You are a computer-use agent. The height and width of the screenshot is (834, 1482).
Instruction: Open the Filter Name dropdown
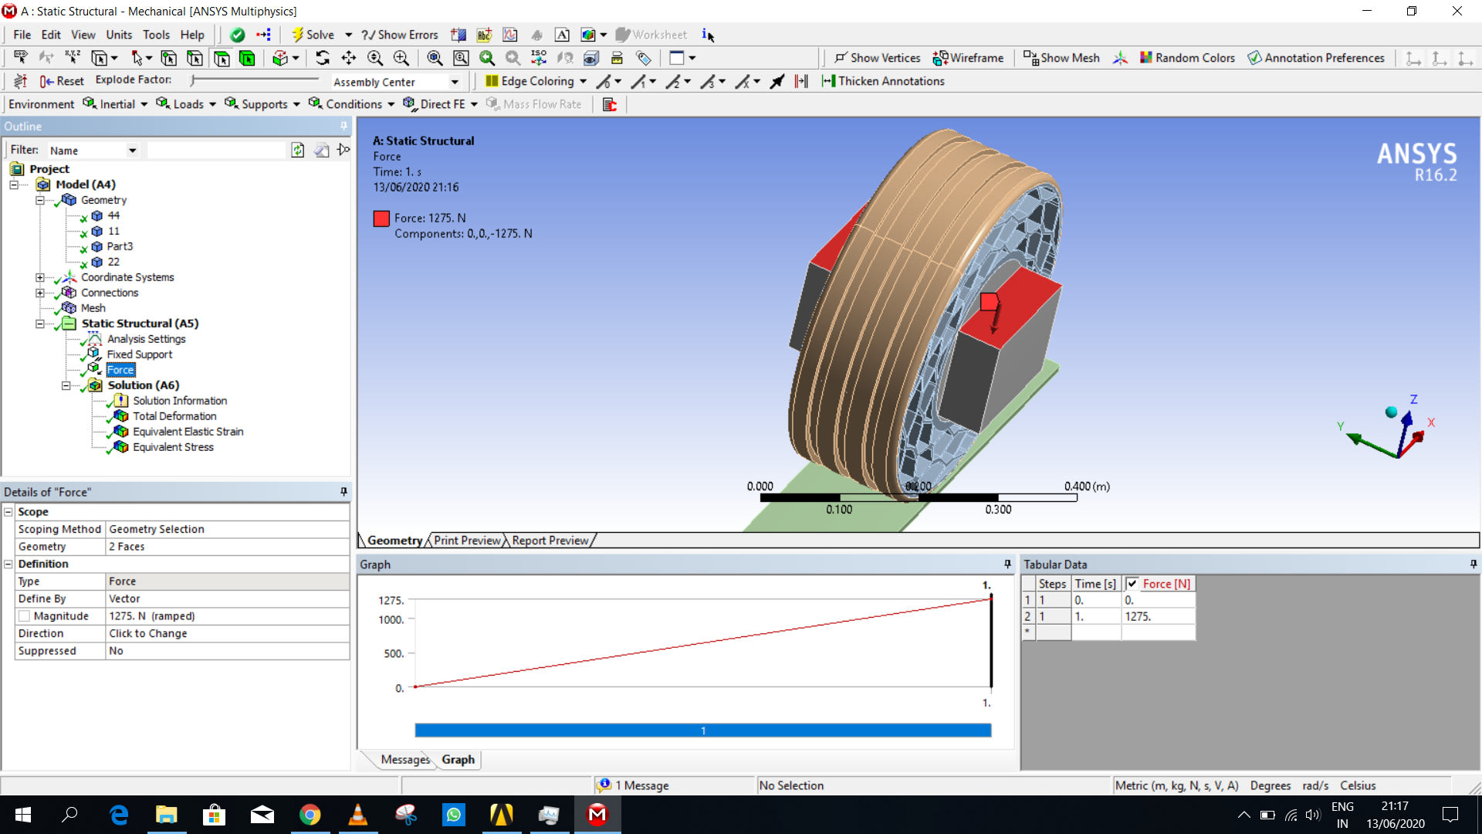(x=132, y=151)
